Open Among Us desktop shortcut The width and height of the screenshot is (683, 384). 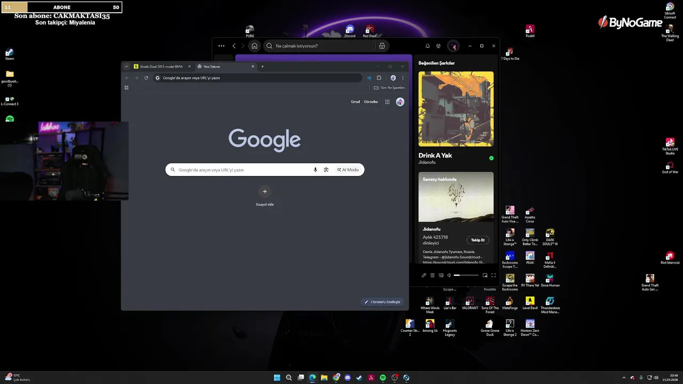coord(430,326)
